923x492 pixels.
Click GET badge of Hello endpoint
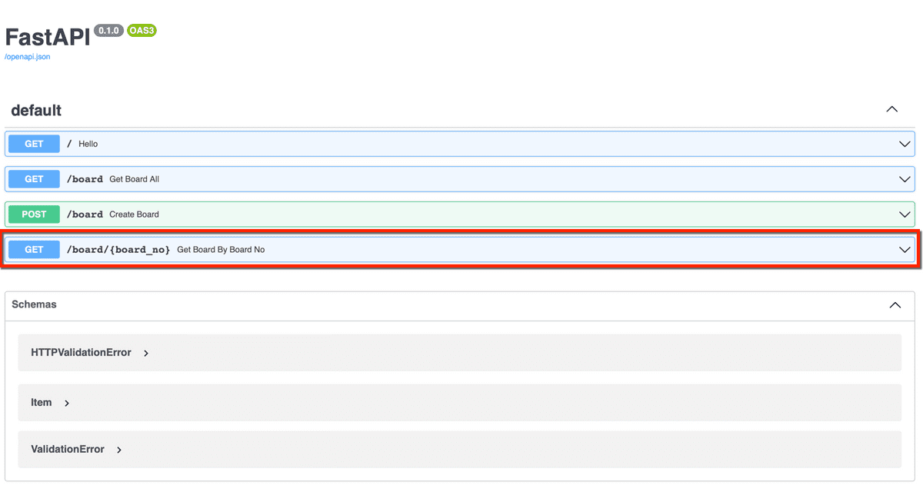point(34,144)
